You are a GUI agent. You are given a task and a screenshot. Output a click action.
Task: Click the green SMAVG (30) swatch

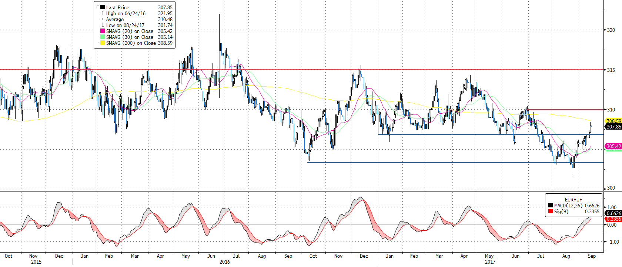[x=103, y=37]
